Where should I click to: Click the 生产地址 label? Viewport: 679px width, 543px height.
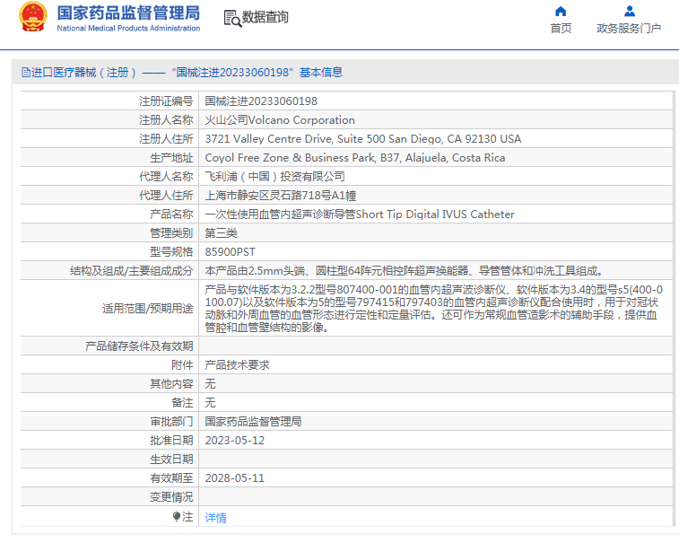[171, 158]
